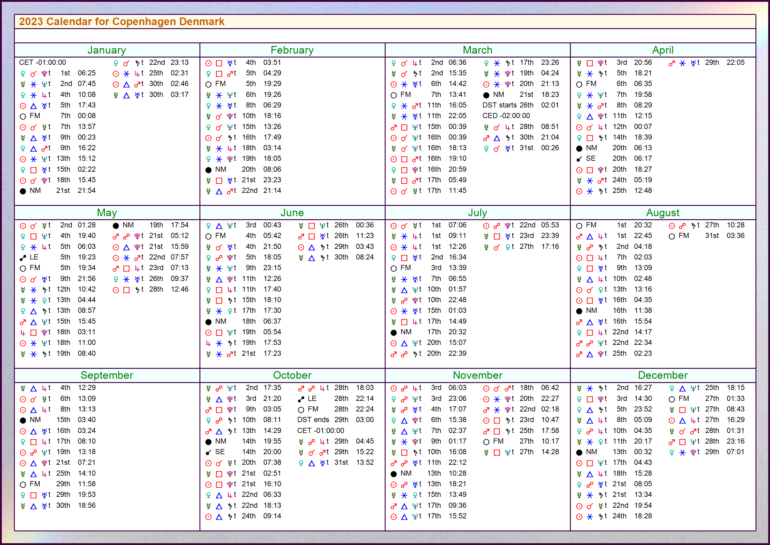The height and width of the screenshot is (545, 770).
Task: Click 'CED -02:00:00' text in March
Action: pyautogui.click(x=506, y=116)
